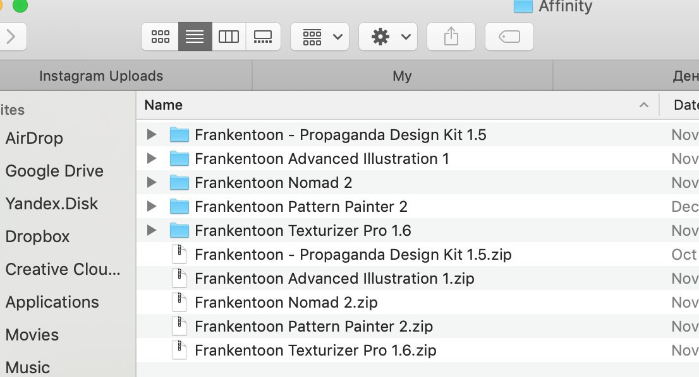Viewport: 699px width, 377px height.
Task: Expand Frankentoon Pattern Painter 2 folder
Action: [x=152, y=206]
